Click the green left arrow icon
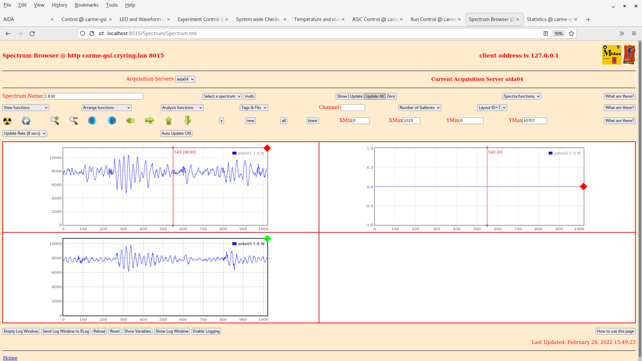The image size is (642, 361). (130, 121)
